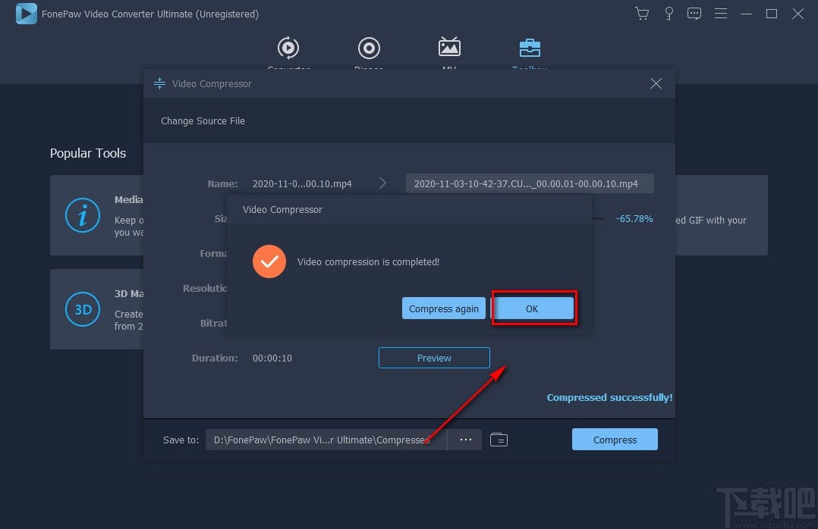
Task: Open the output folder icon
Action: click(499, 440)
